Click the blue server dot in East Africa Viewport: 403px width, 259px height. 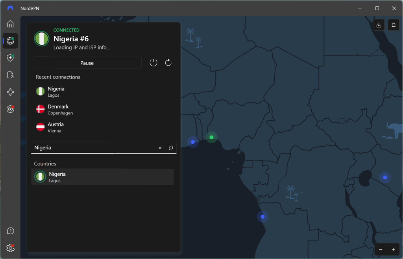coord(385,177)
